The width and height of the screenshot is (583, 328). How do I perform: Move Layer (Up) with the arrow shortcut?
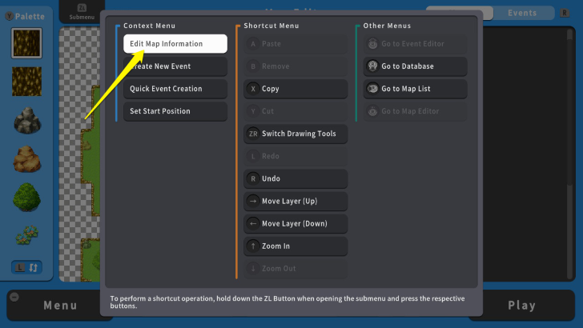point(296,201)
